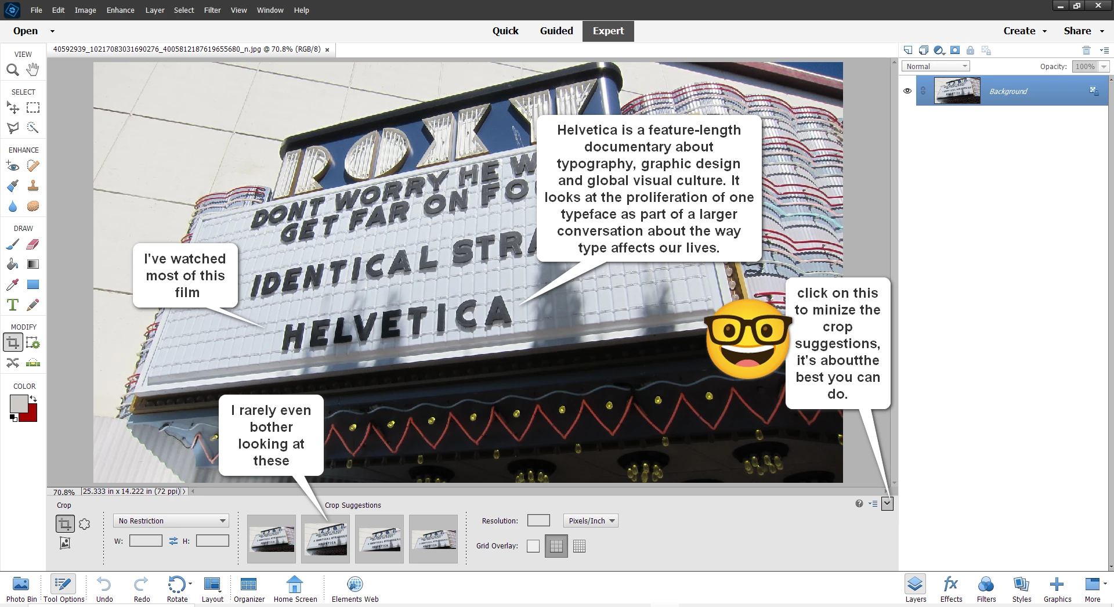Select the Quick Selection tool
The width and height of the screenshot is (1114, 607).
point(33,128)
